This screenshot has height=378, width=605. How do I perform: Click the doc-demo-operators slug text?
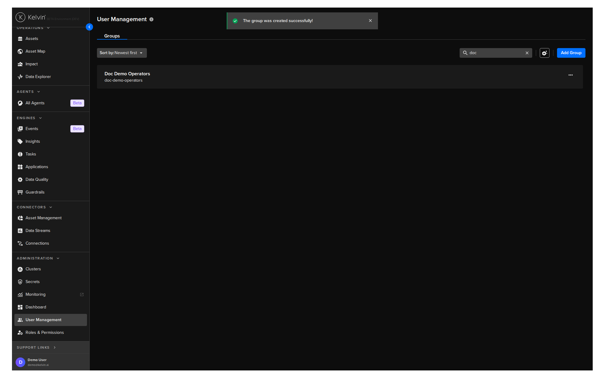[x=124, y=80]
